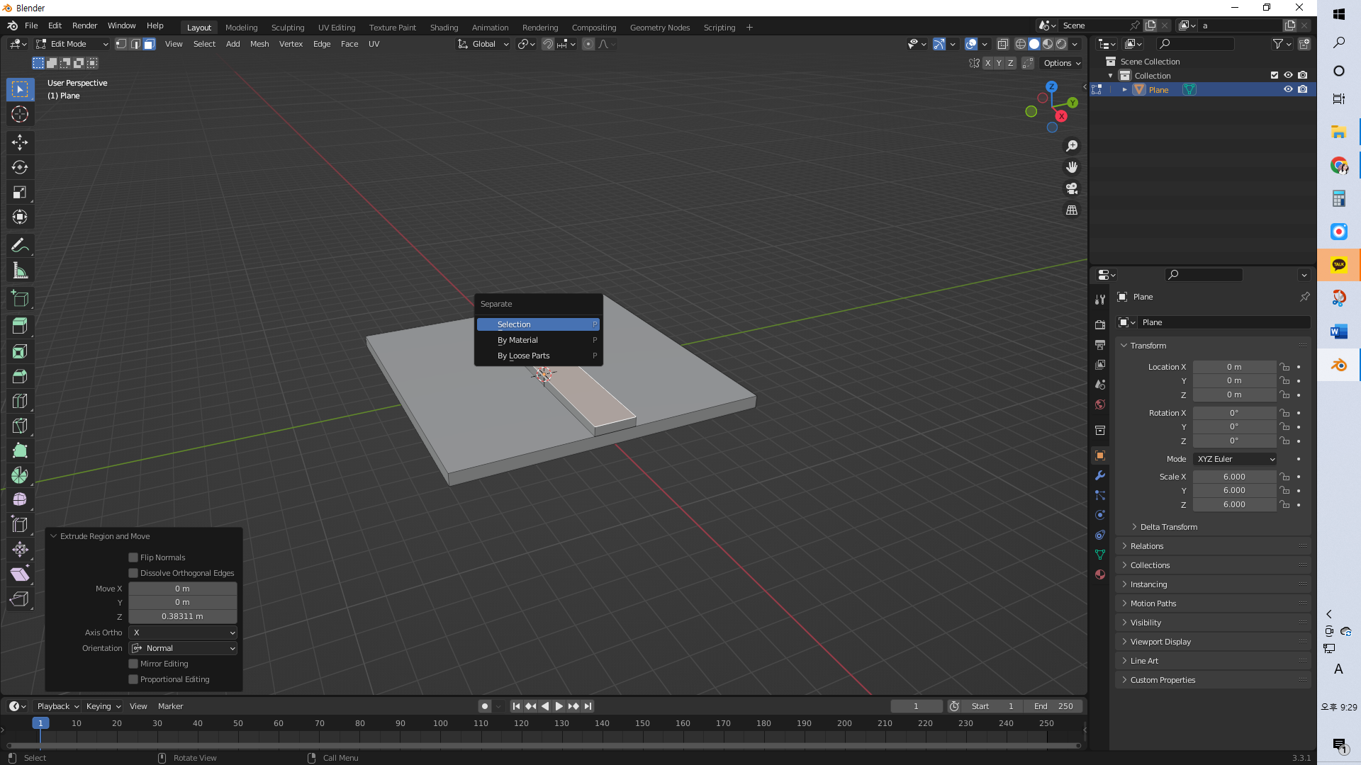Open the XYZ Euler rotation mode dropdown
The image size is (1361, 765).
(1235, 459)
